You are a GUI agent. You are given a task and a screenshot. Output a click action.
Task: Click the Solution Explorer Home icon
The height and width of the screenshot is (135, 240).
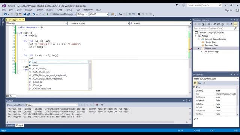pos(203,24)
